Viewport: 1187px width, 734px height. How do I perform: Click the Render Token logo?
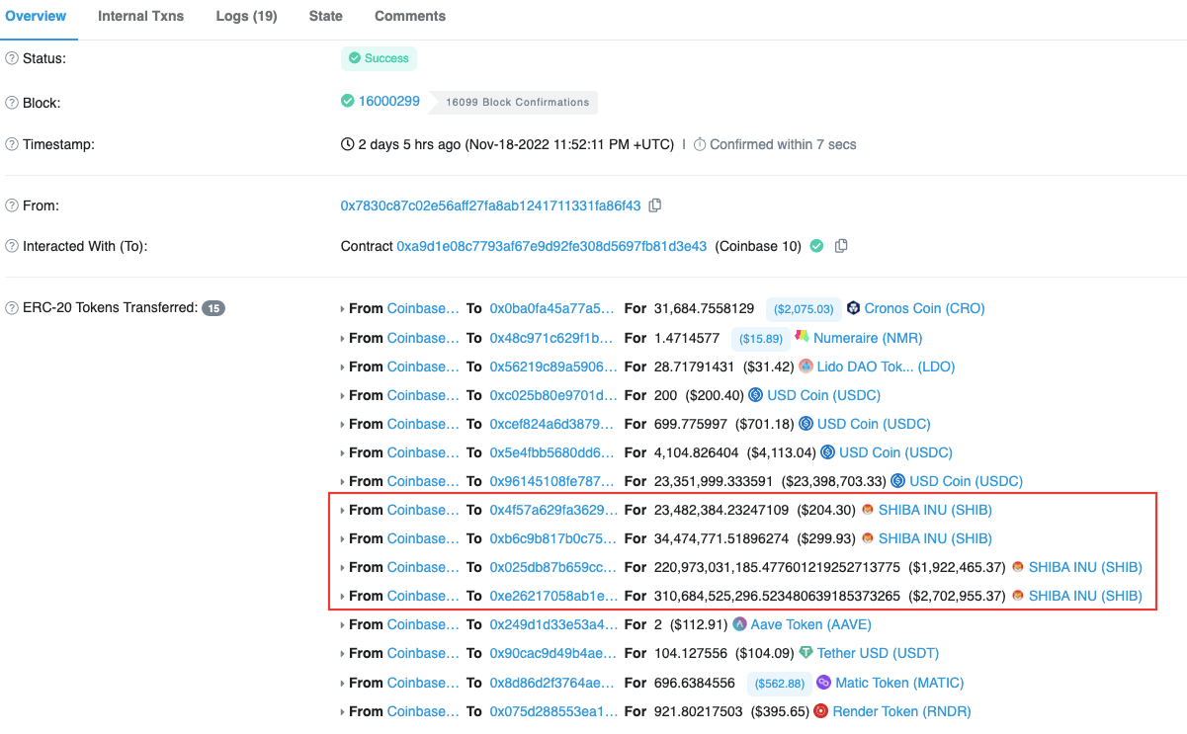[x=821, y=711]
